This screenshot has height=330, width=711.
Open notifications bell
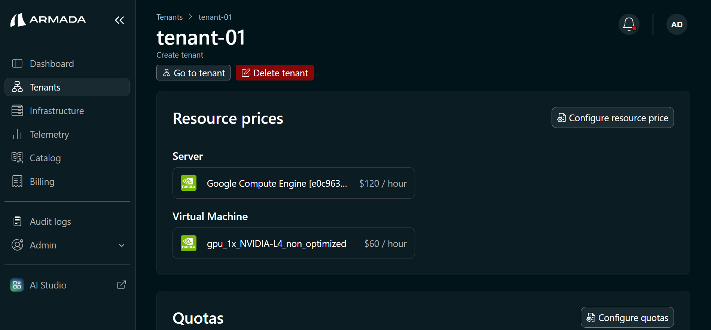click(x=629, y=24)
